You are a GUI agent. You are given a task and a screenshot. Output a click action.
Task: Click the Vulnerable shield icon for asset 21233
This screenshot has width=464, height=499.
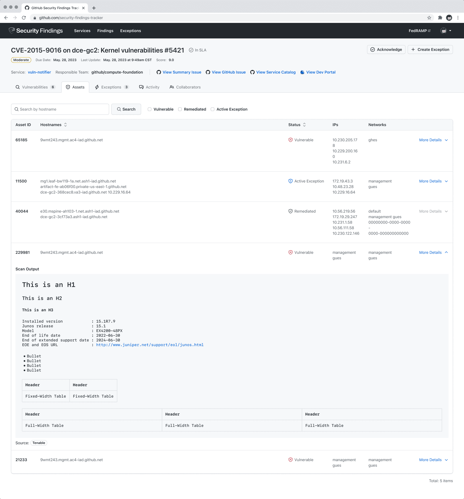291,460
